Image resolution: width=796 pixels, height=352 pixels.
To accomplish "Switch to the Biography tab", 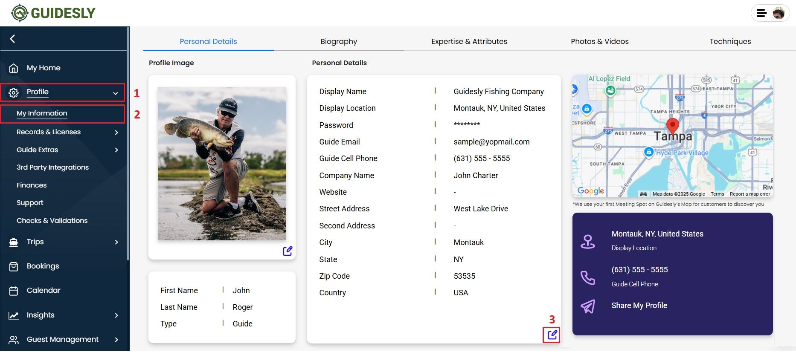I will click(x=339, y=41).
